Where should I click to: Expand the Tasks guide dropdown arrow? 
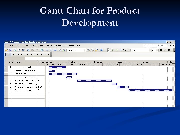click(13, 55)
